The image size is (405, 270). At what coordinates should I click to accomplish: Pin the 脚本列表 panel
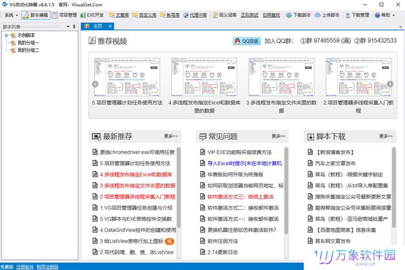tap(74, 27)
